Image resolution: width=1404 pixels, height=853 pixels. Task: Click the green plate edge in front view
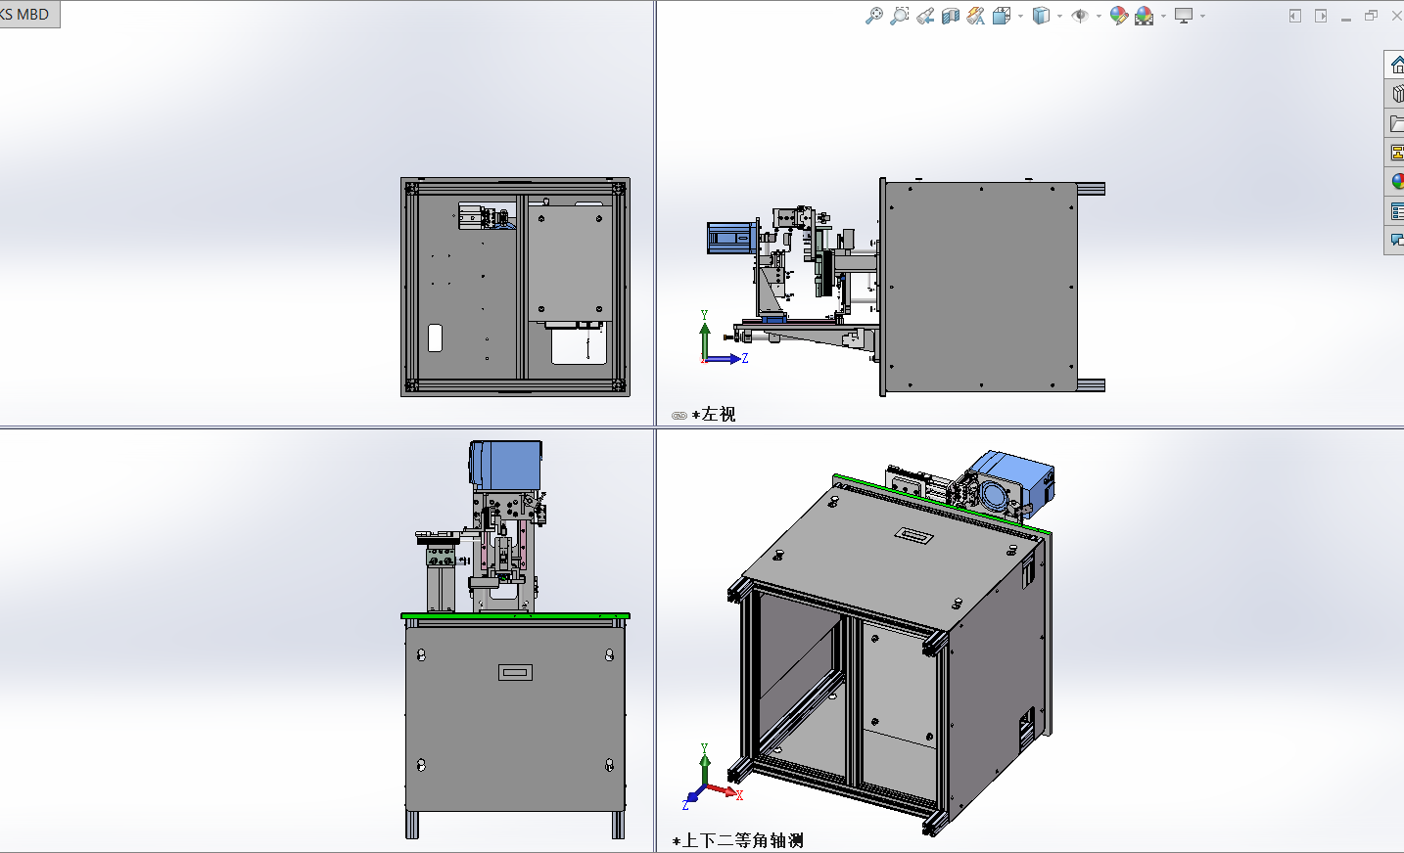[515, 616]
